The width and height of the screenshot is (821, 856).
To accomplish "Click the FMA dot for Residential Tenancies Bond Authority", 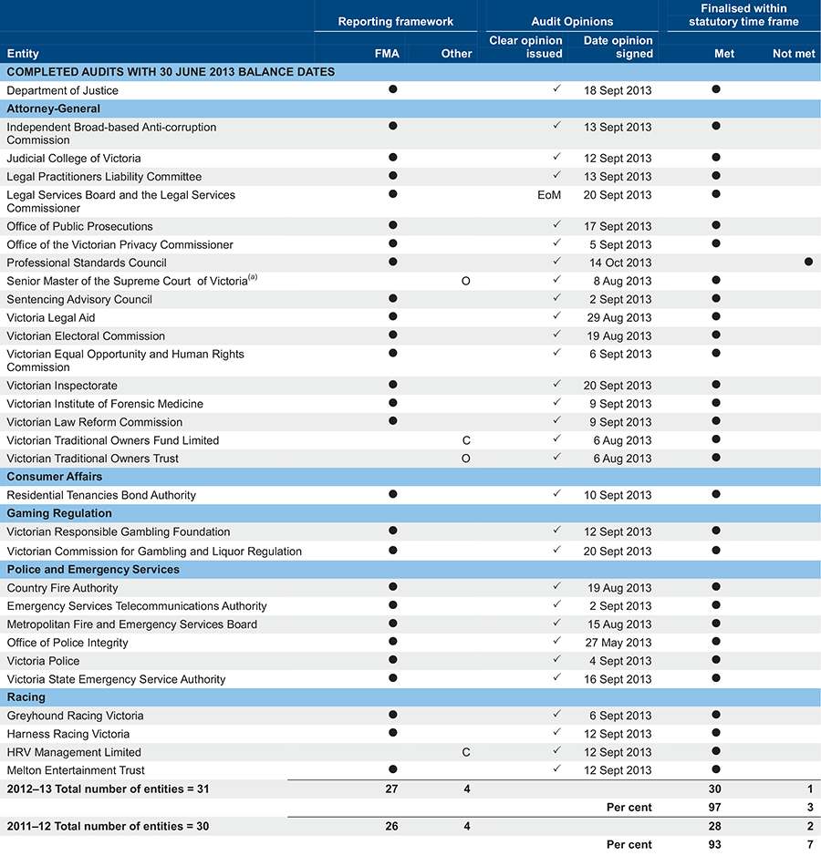I will pyautogui.click(x=392, y=494).
